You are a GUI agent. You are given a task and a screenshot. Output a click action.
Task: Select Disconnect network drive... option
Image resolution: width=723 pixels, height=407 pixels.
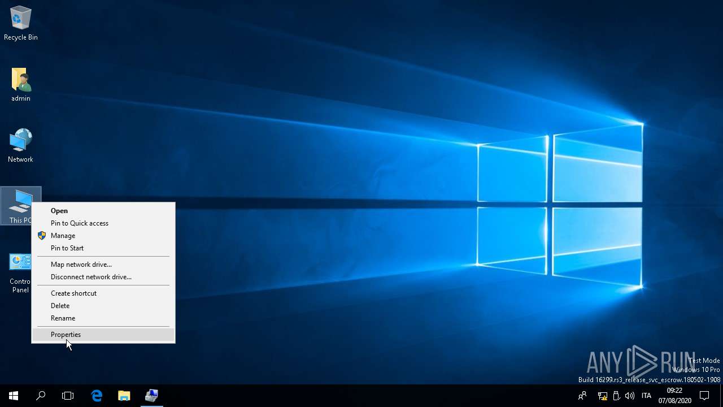(x=103, y=277)
